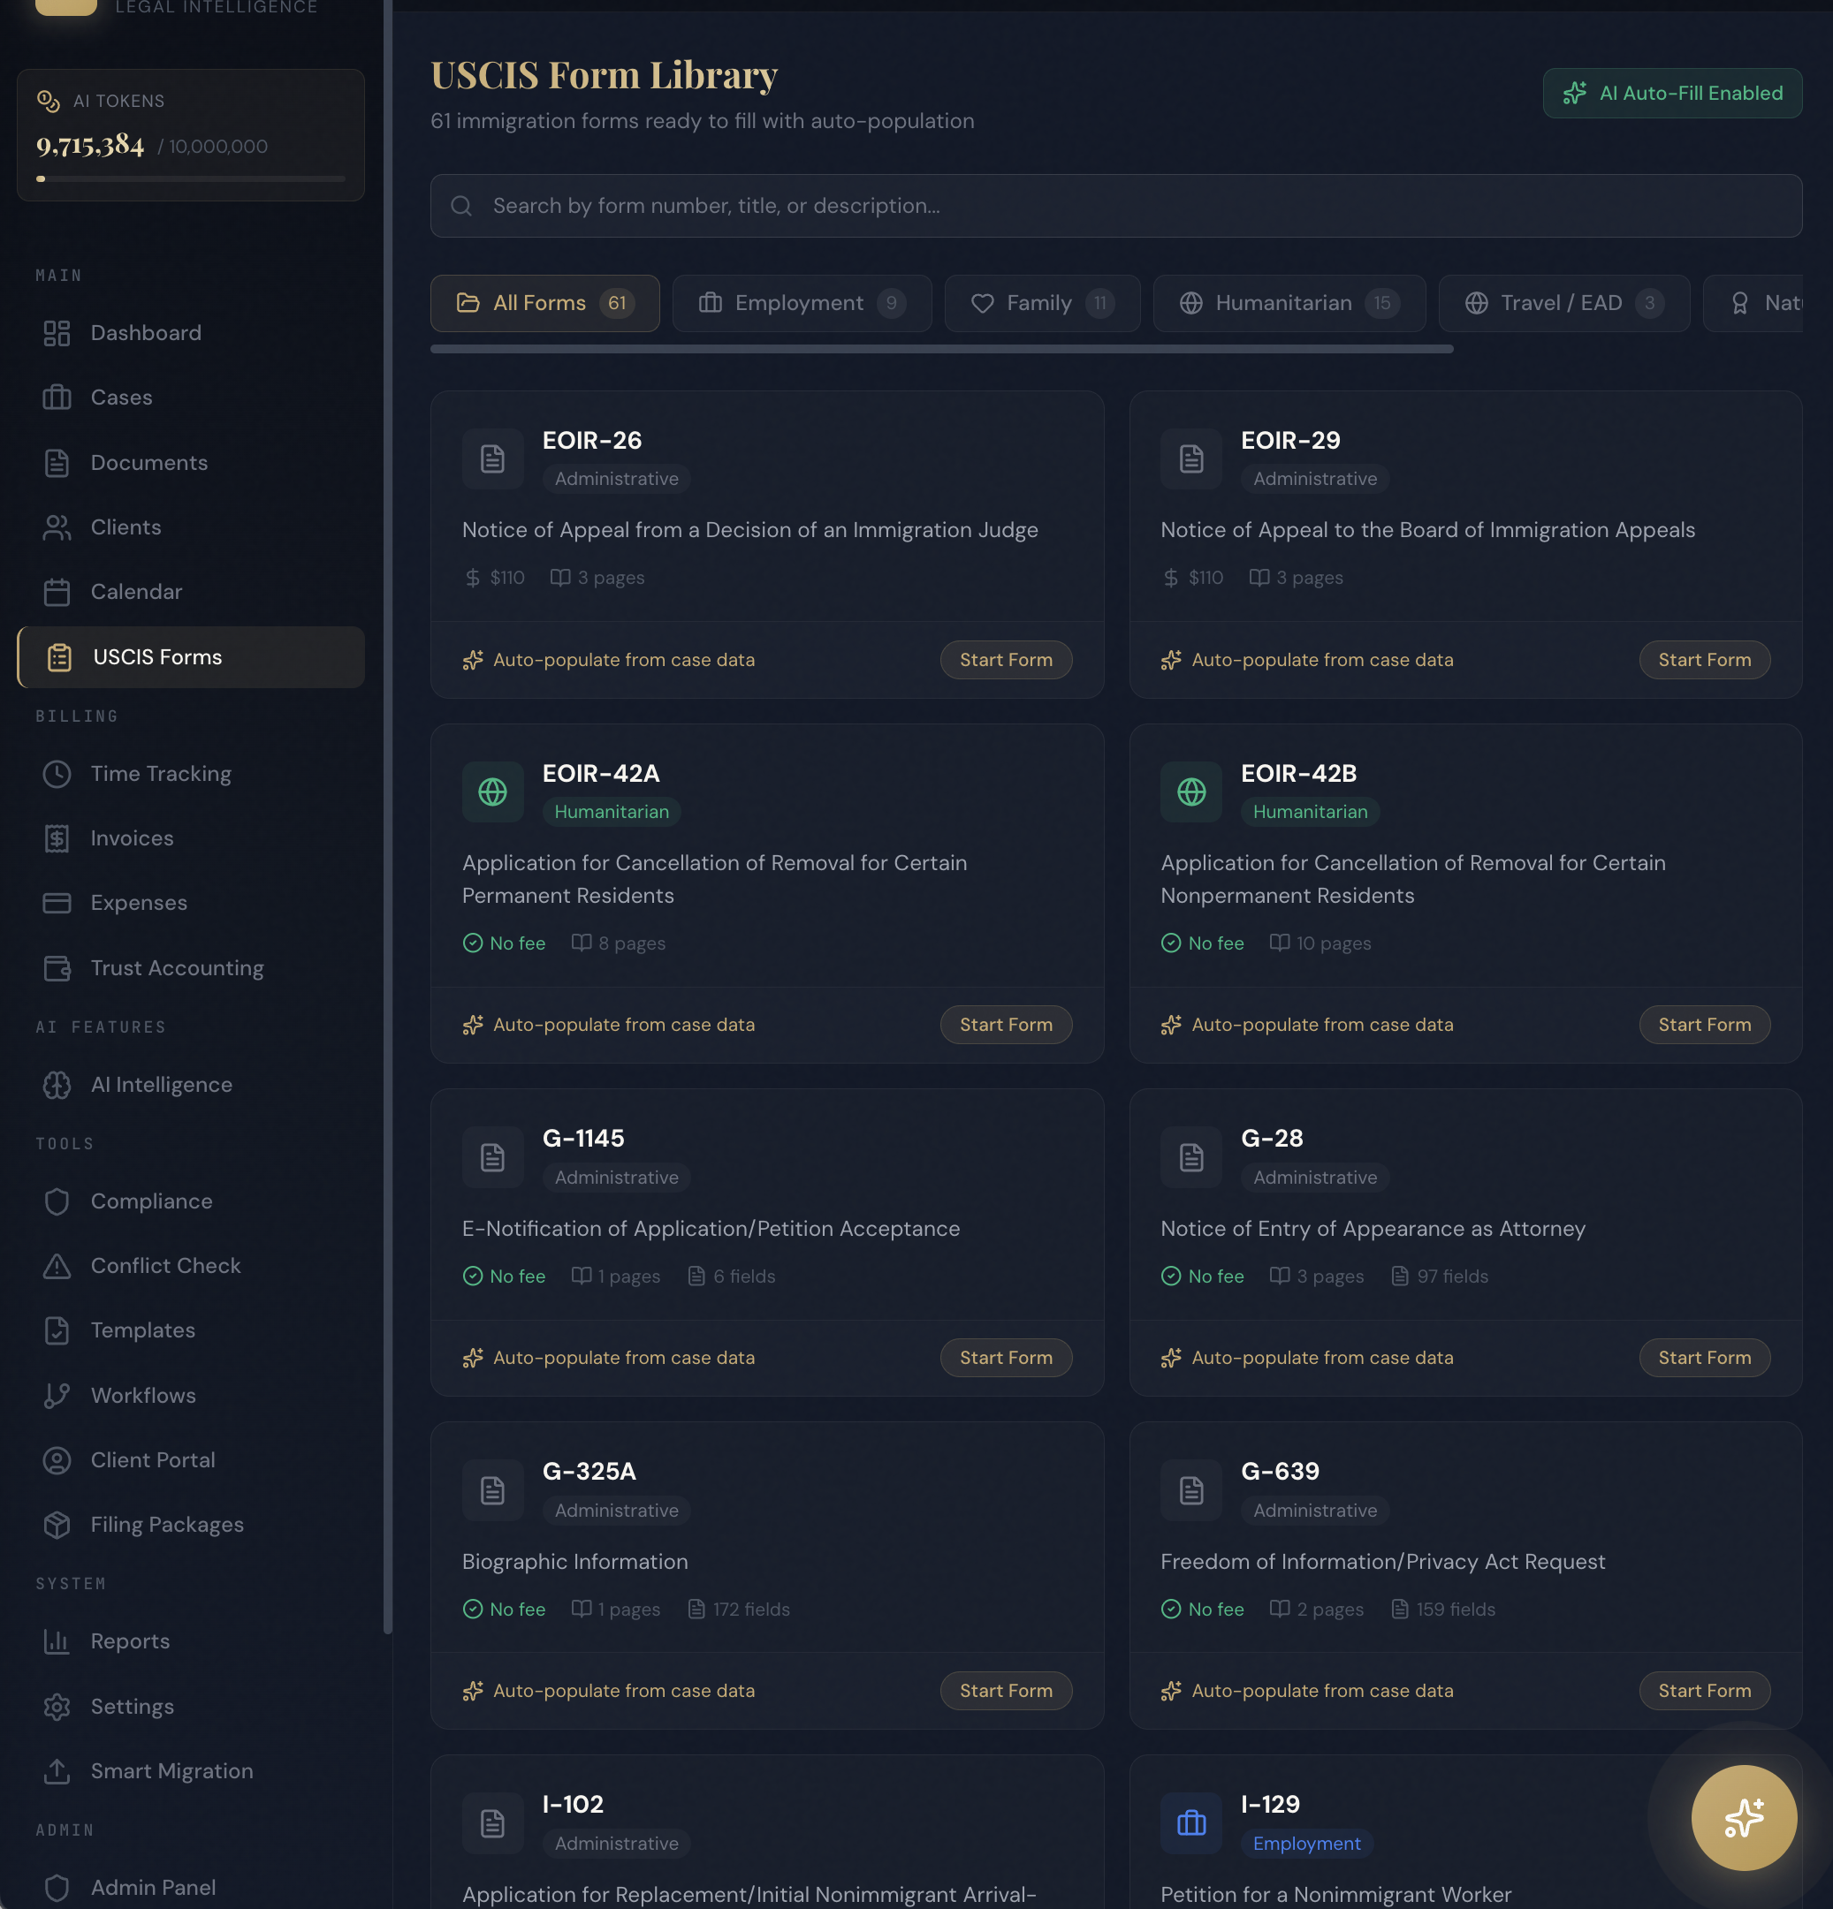1833x1909 pixels.
Task: Start the G-28 form
Action: click(1703, 1358)
